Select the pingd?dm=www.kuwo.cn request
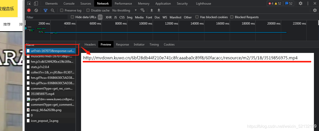Viewport: 319px width, 131px height. point(50,99)
